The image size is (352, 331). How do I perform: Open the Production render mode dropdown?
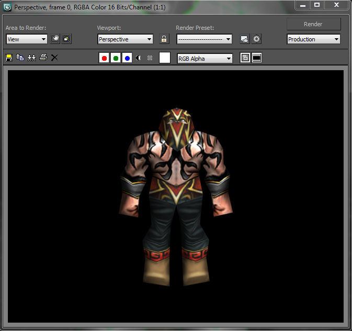[314, 39]
